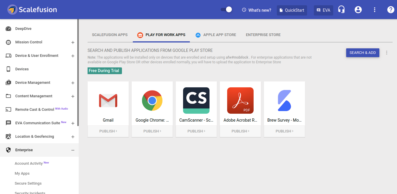Click the help question mark icon
Viewport: 397px width, 194px height.
coord(391,10)
